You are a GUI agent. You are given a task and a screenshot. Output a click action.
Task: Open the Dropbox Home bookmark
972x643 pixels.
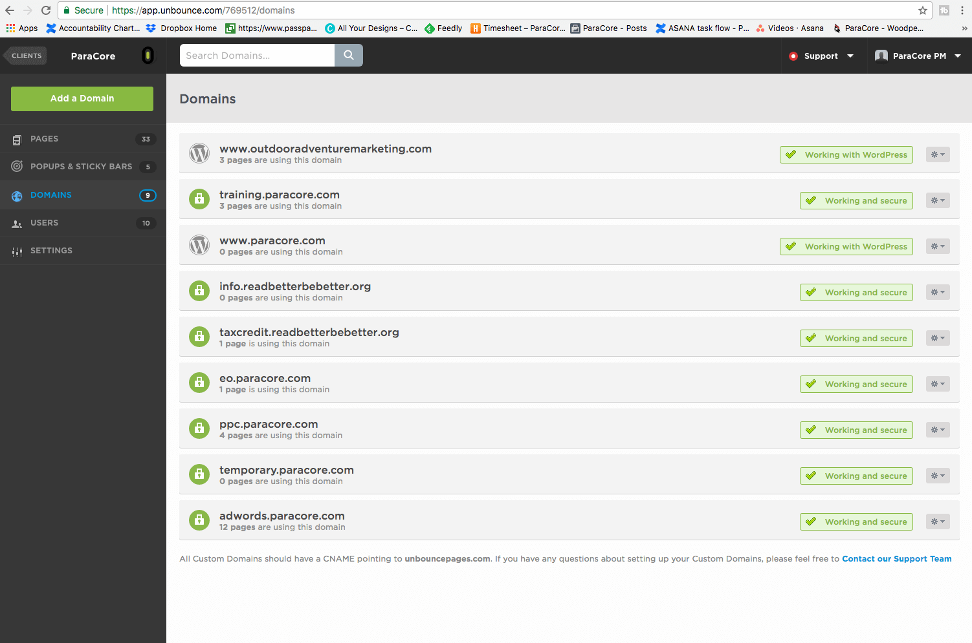(x=181, y=28)
